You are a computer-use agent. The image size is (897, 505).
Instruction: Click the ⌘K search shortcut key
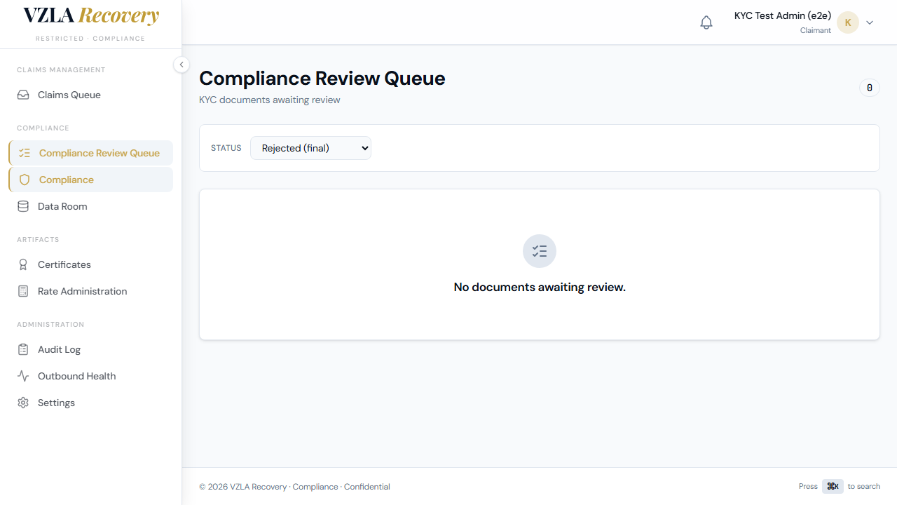point(833,486)
